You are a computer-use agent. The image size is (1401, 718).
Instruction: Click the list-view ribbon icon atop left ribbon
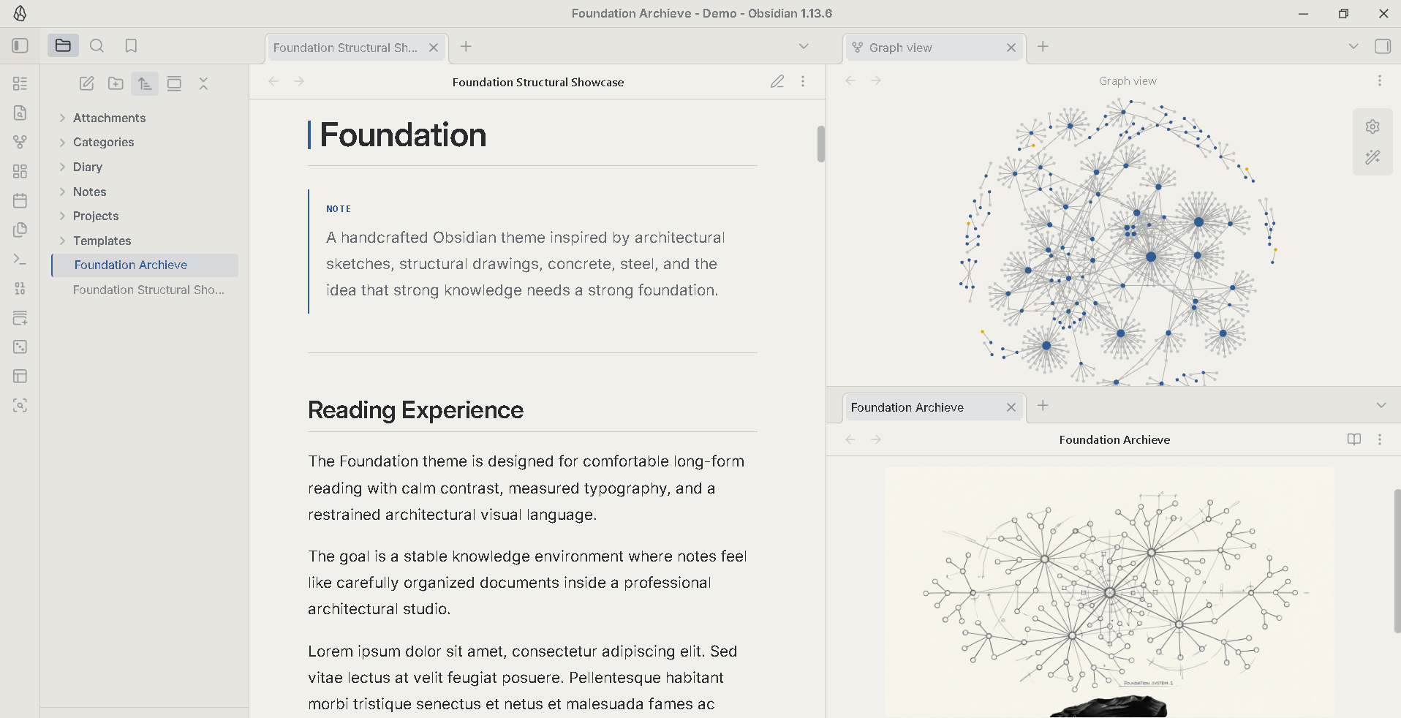[x=20, y=83]
